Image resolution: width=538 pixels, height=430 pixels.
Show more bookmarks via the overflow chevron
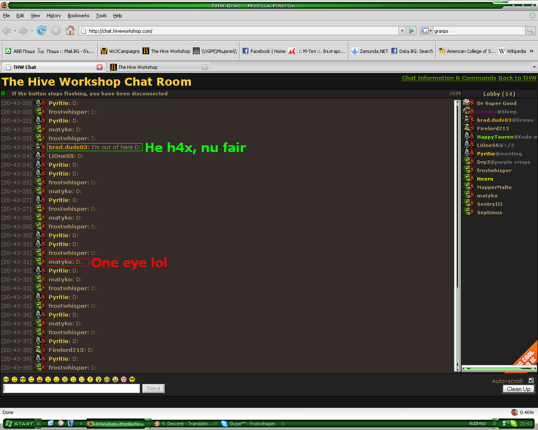pos(532,51)
